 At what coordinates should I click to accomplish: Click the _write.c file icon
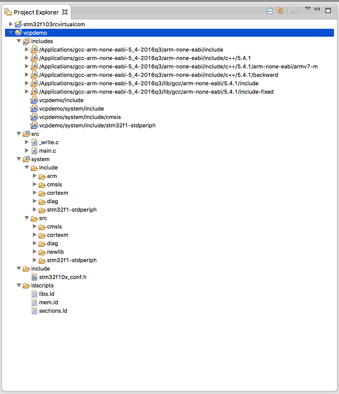pos(34,142)
